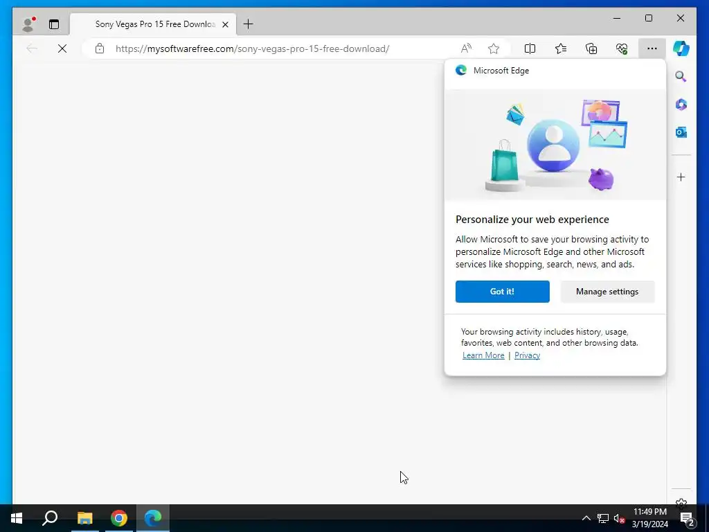Screen dimensions: 709x532
Task: Toggle split screen view
Action: 530,48
